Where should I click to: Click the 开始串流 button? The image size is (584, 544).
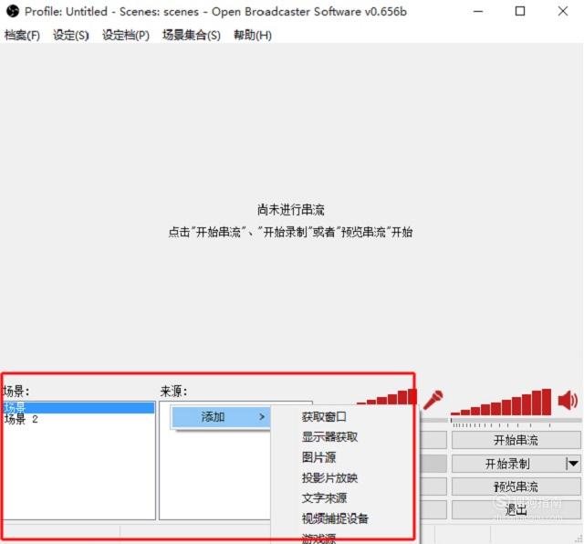[516, 440]
